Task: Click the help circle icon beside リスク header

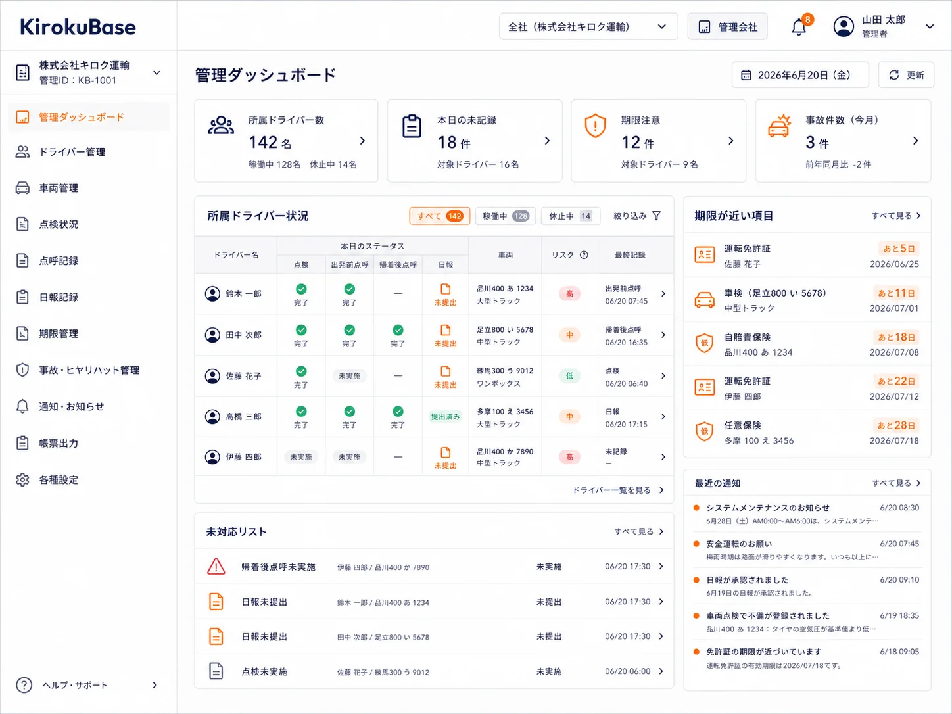Action: coord(584,255)
